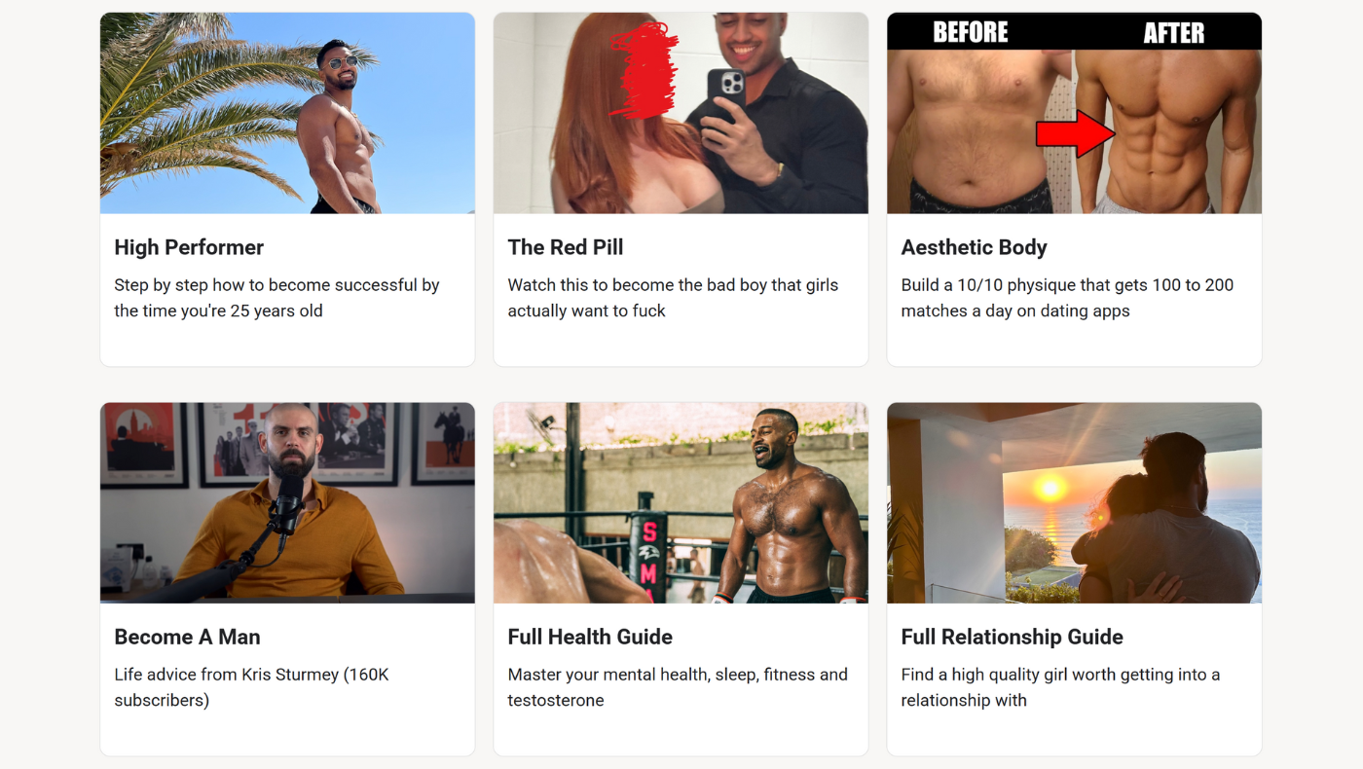Click the BEFORE label in the body image

pyautogui.click(x=971, y=32)
